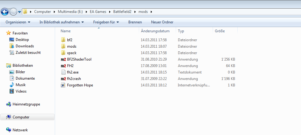This screenshot has width=301, height=135.
Task: Click the Forgotten Hope file name
Action: point(80,85)
